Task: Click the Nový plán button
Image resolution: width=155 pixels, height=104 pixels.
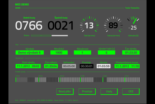Action: pyautogui.click(x=65, y=91)
